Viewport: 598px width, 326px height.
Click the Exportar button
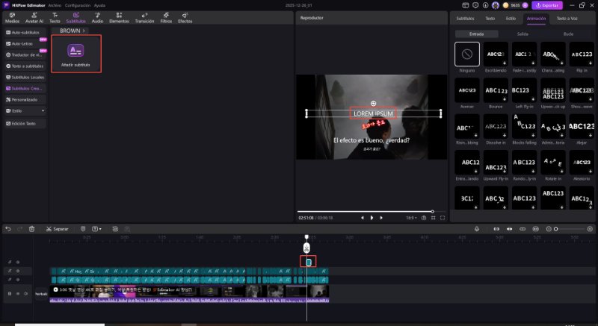point(548,4)
